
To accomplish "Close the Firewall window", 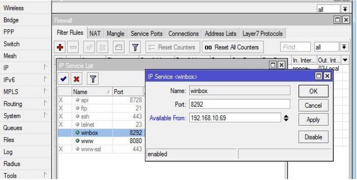I will click(346, 20).
